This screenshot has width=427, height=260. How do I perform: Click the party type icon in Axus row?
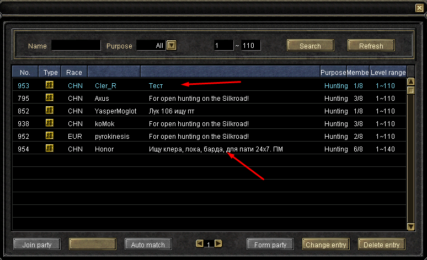[49, 97]
